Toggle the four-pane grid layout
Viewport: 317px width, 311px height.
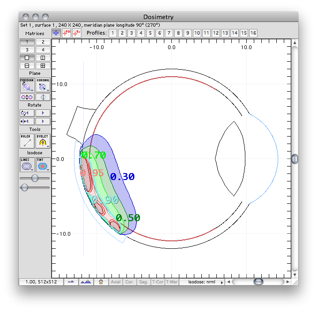[43, 65]
